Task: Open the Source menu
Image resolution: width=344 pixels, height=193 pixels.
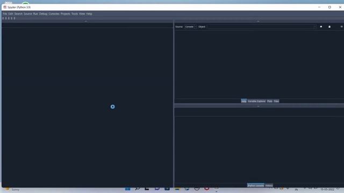Action: click(28, 14)
